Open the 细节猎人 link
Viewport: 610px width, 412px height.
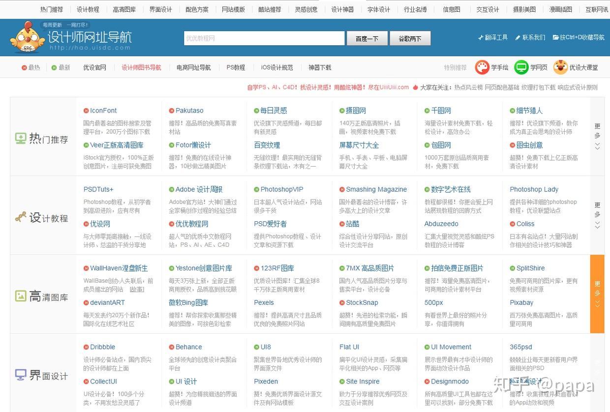tap(530, 111)
